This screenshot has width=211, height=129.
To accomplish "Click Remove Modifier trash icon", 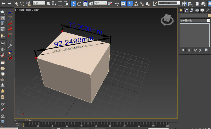I will (200, 50).
